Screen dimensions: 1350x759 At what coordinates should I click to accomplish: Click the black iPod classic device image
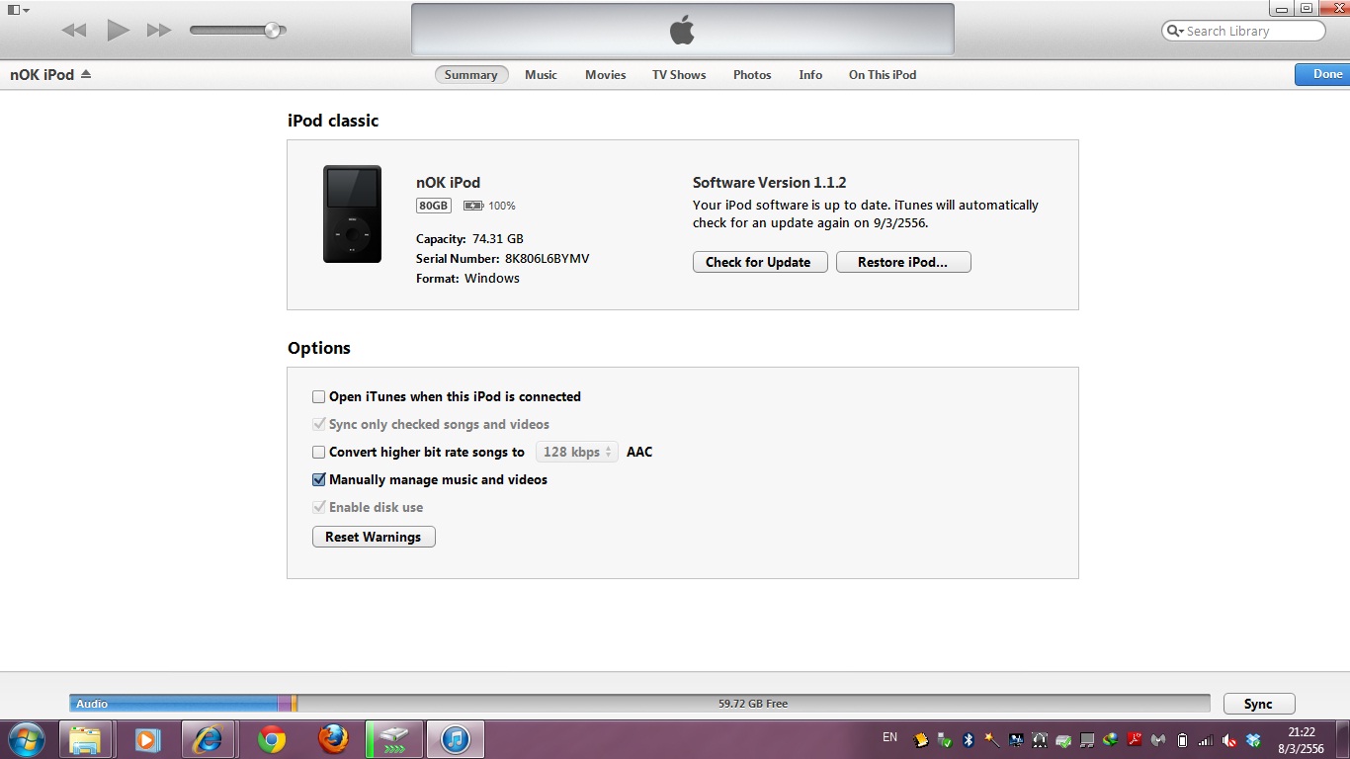point(352,213)
